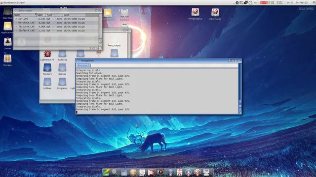The height and width of the screenshot is (177, 316).
Task: Click the Workbench Screen title in the menu bar
Action: click(x=14, y=2)
